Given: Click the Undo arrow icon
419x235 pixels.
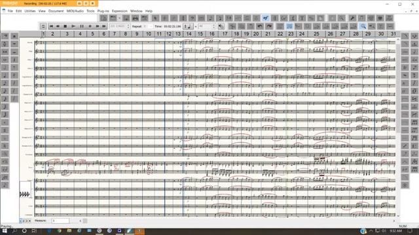Looking at the screenshot, I should (x=259, y=26).
